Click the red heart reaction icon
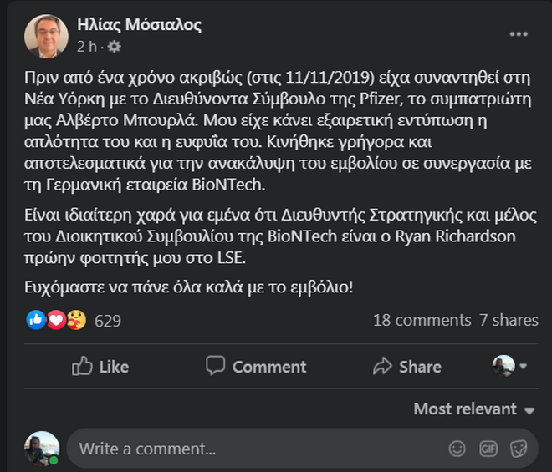 [x=56, y=320]
